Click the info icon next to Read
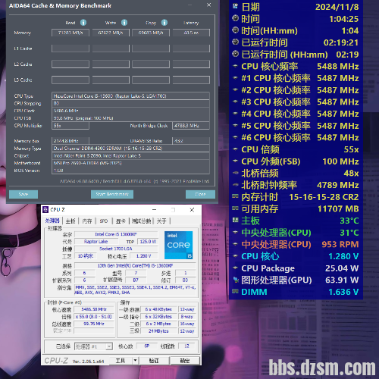Image resolution: width=379 pixels, height=379 pixels. click(83, 23)
